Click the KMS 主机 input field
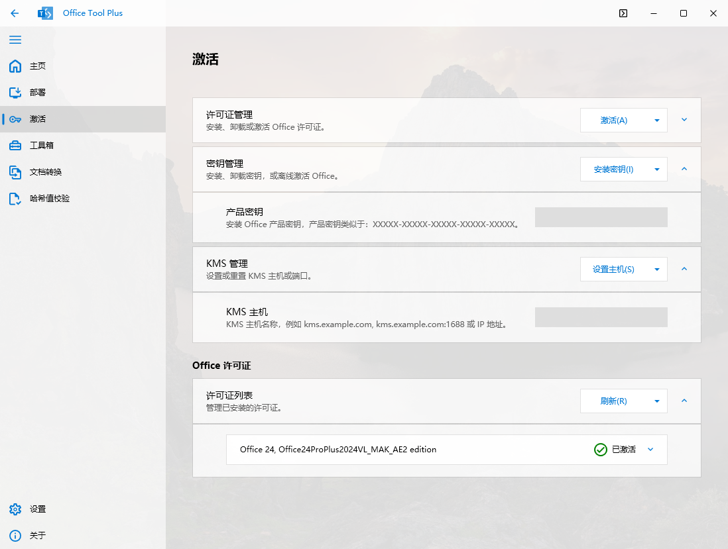Screen dimensions: 728x549 pos(601,317)
